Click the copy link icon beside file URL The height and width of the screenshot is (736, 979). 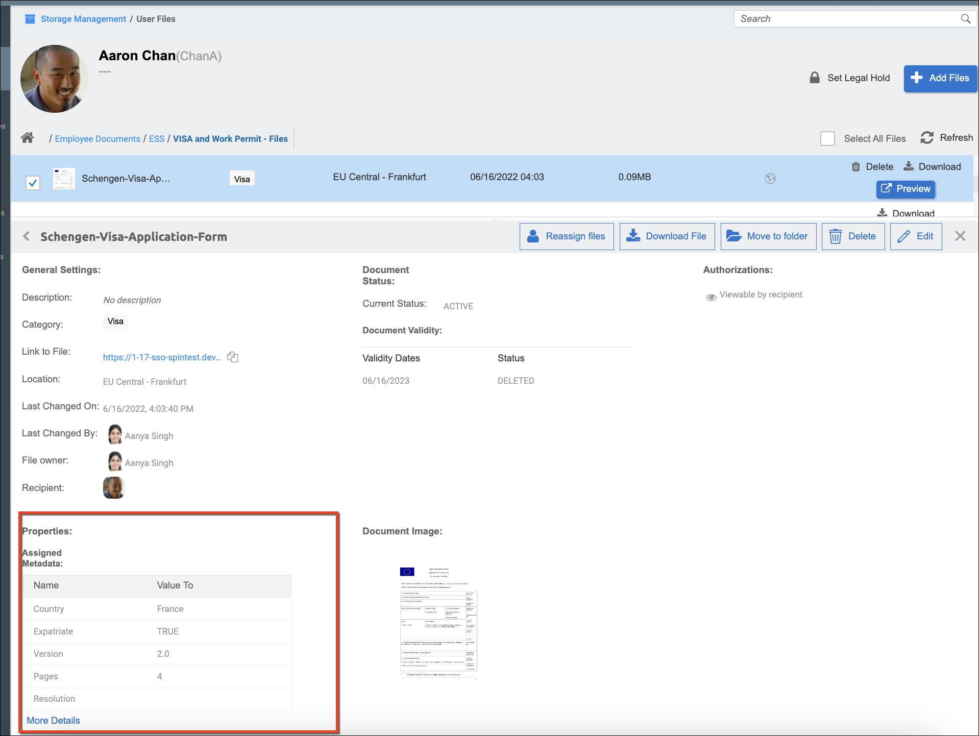(x=233, y=357)
